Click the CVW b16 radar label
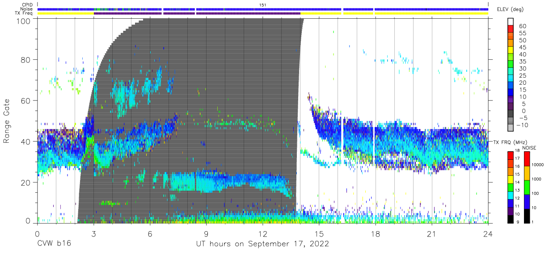Viewport: 549px width, 253px height. (55, 244)
